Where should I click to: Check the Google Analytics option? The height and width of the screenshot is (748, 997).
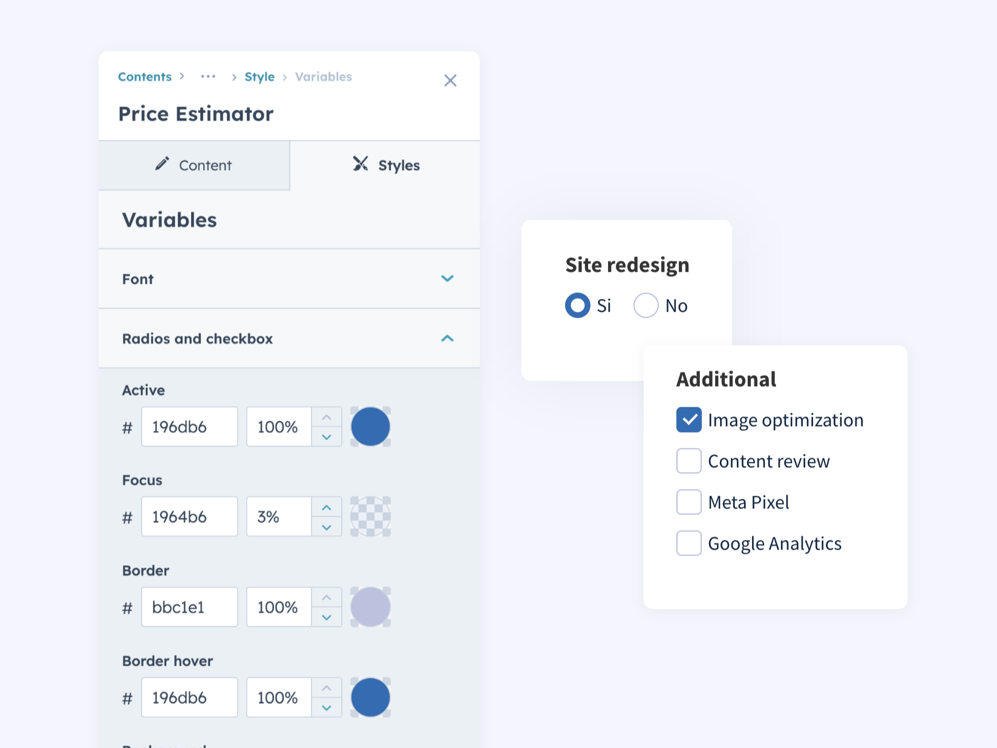tap(688, 543)
